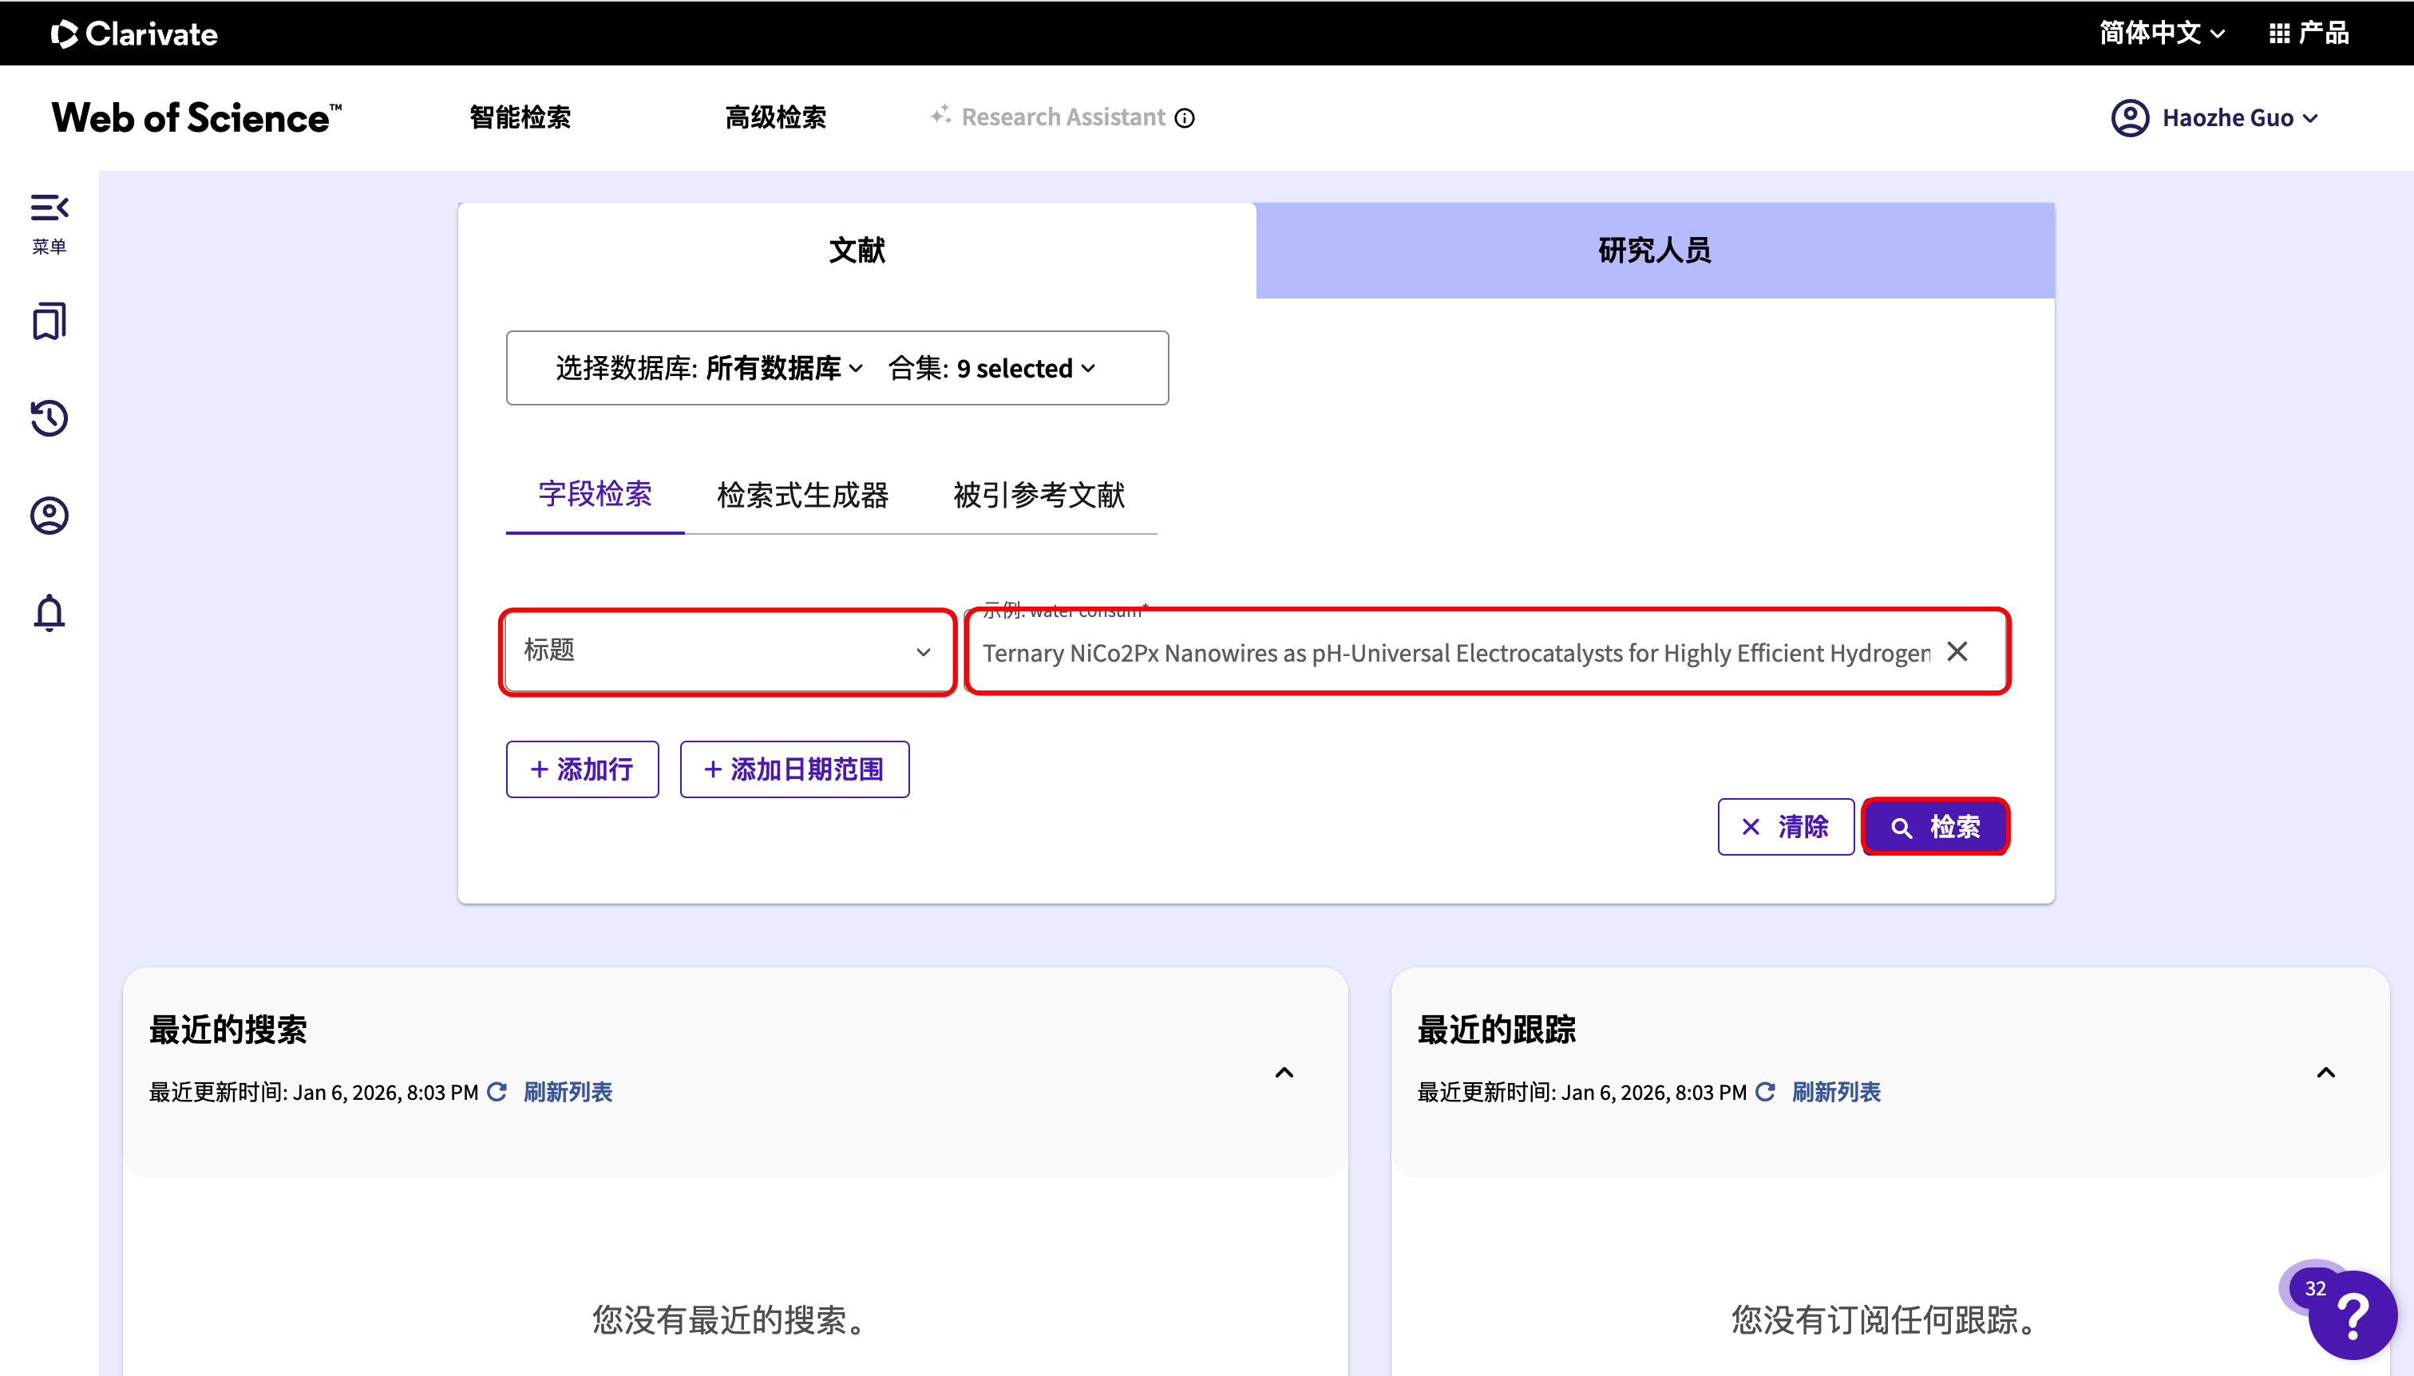Switch to the 研究人员 tab

(1654, 251)
